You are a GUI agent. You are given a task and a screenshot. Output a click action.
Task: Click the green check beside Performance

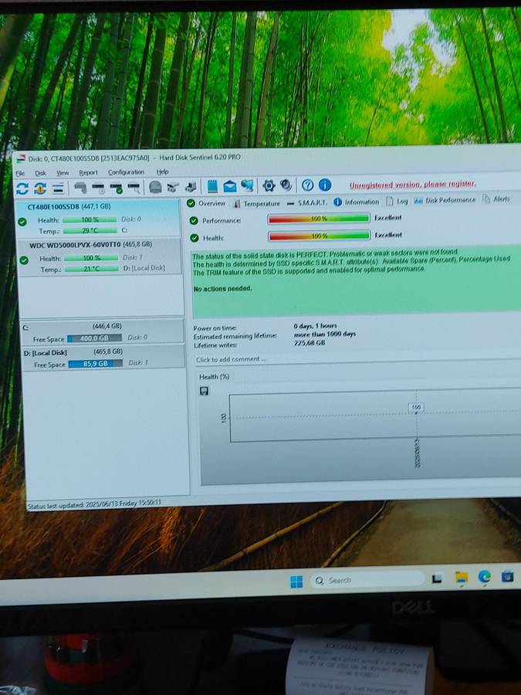click(194, 220)
